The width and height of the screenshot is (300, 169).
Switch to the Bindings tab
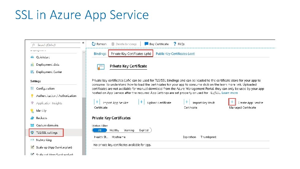[x=100, y=54]
